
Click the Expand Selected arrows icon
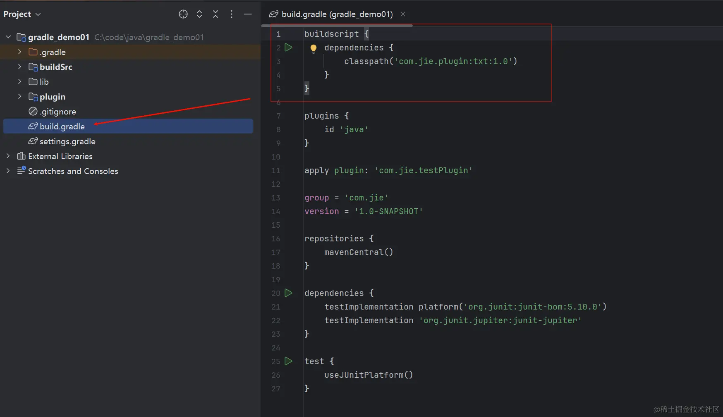[x=199, y=14]
